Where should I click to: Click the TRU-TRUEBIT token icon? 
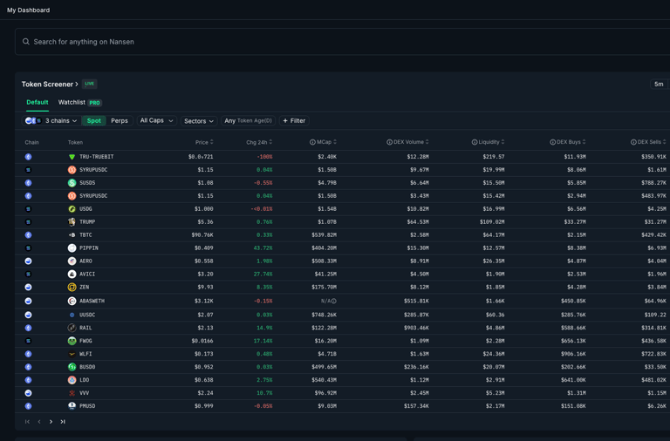click(x=72, y=157)
